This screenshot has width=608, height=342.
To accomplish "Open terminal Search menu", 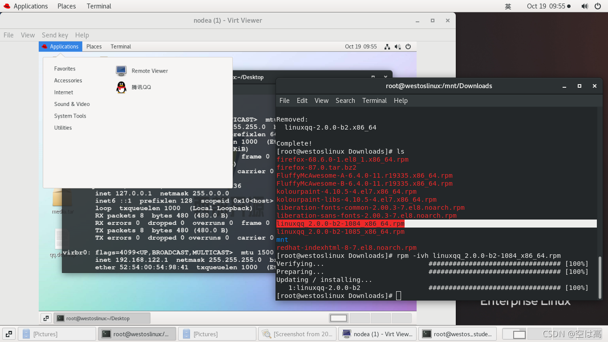I will (x=345, y=101).
